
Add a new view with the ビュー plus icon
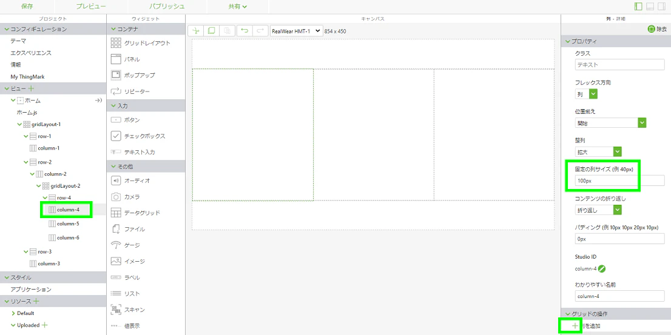click(31, 88)
